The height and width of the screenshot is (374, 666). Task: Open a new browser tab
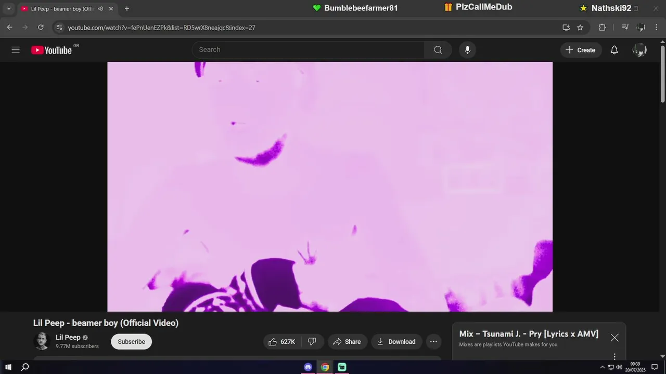126,9
